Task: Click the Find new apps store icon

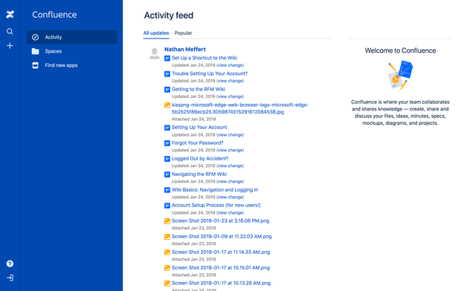Action: (36, 65)
